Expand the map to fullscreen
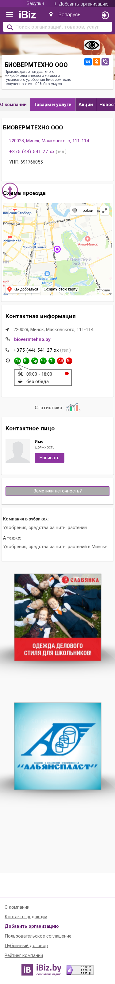The image size is (115, 984). (x=105, y=211)
